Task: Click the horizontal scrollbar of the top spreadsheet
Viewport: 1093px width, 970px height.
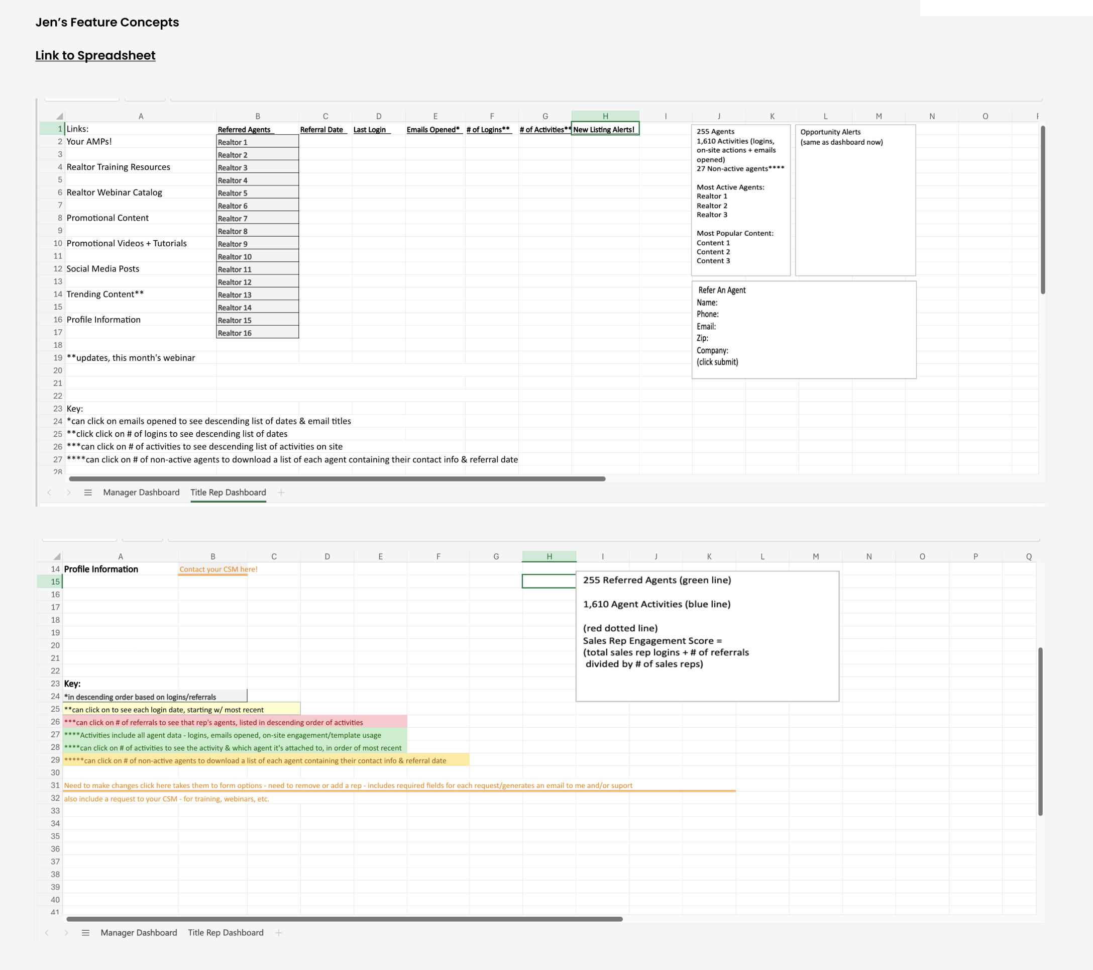Action: (337, 479)
